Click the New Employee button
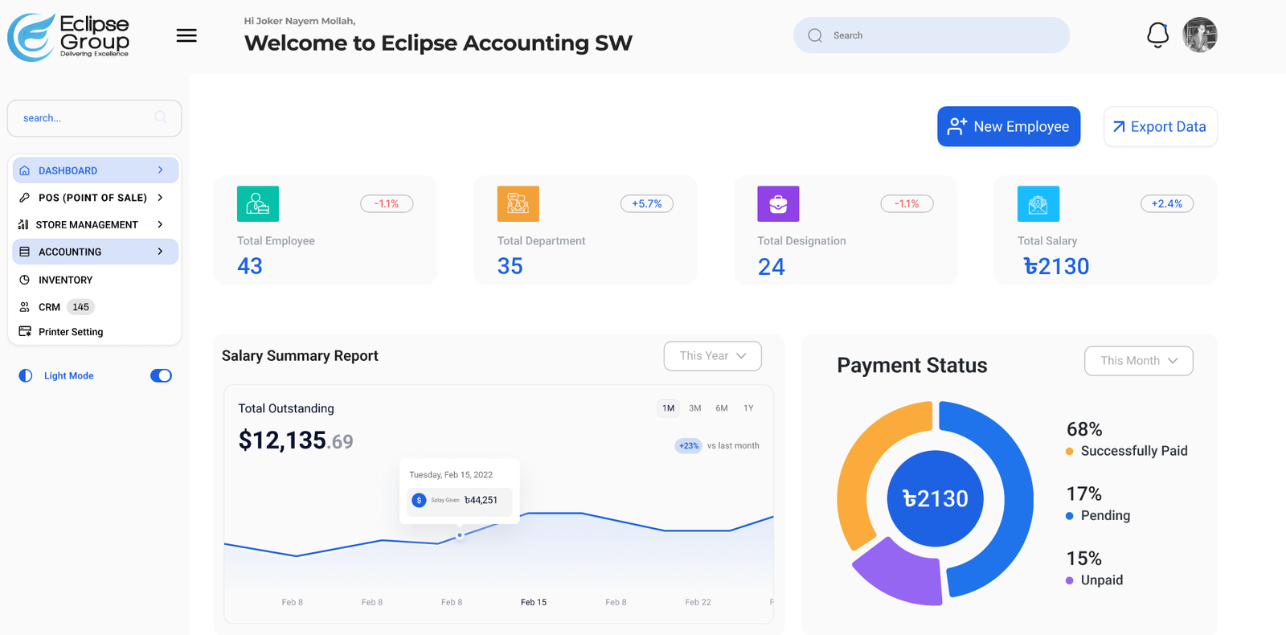This screenshot has height=635, width=1286. pyautogui.click(x=1008, y=127)
